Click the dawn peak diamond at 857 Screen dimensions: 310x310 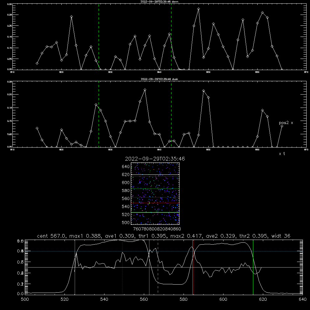tap(243, 20)
